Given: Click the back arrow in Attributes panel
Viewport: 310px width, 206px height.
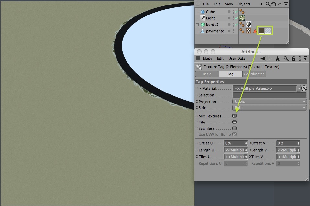Looking at the screenshot, I should click(263, 58).
